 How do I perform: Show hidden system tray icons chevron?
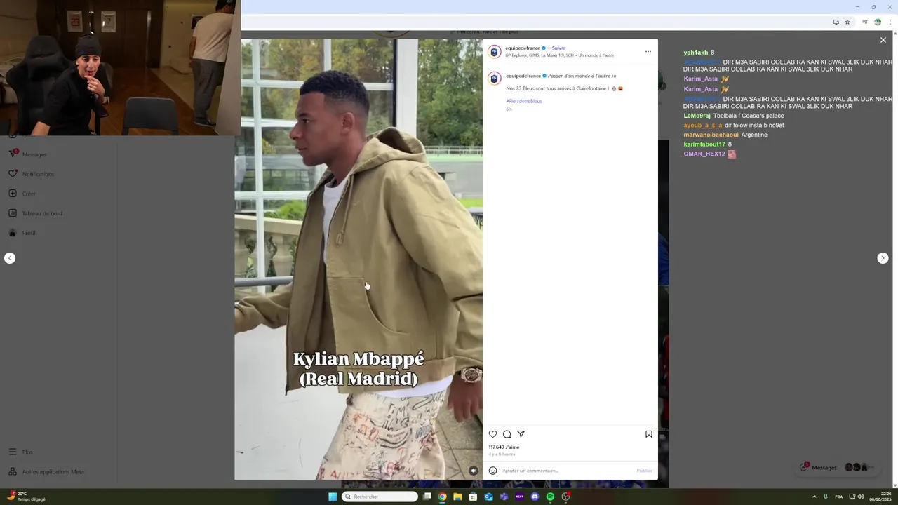pos(814,497)
